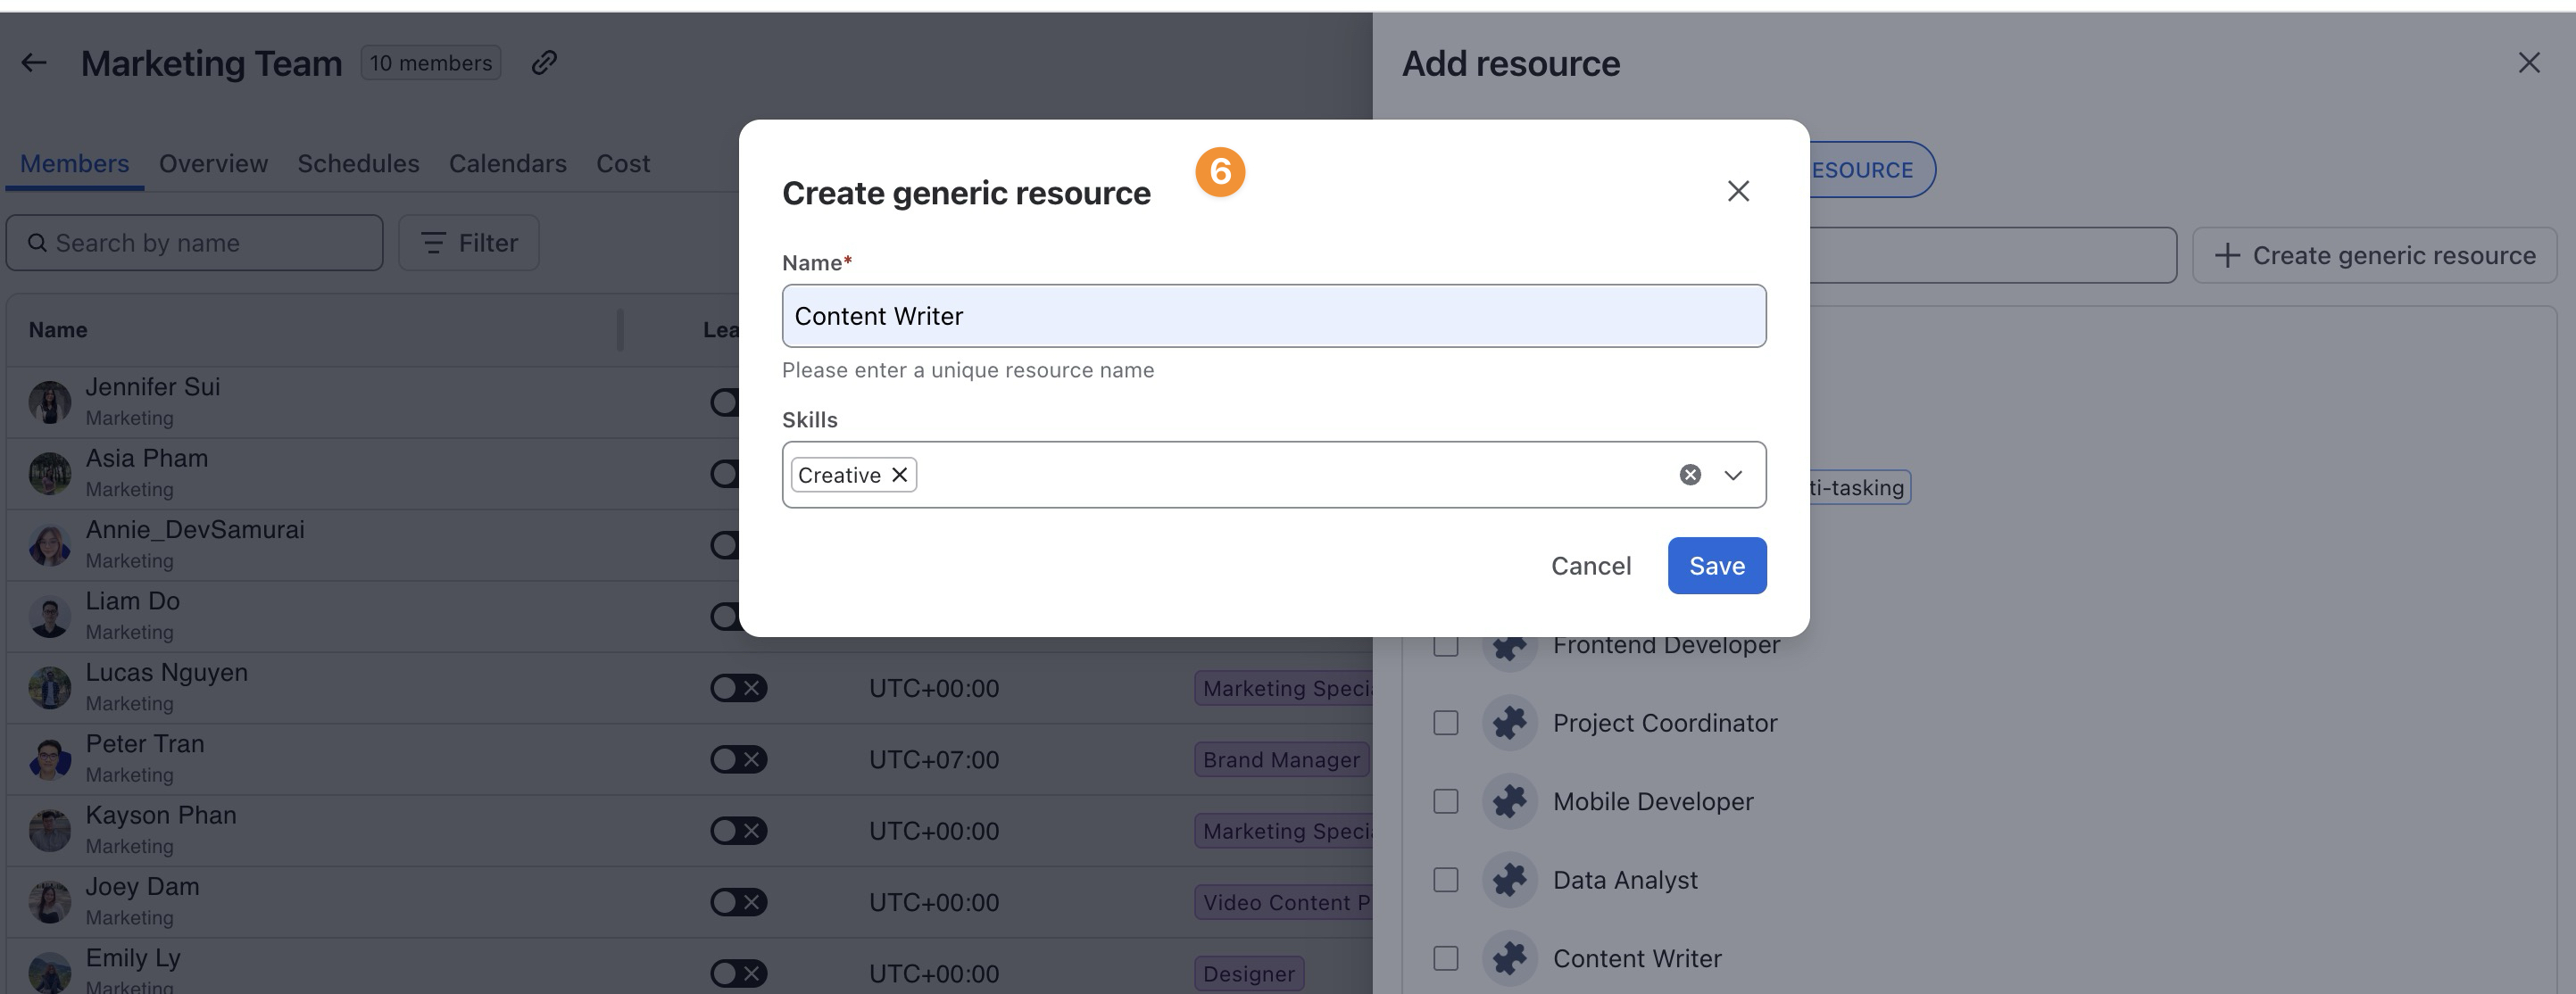This screenshot has height=994, width=2576.
Task: Click Lucas Nguyen's avatar
Action: click(x=50, y=688)
